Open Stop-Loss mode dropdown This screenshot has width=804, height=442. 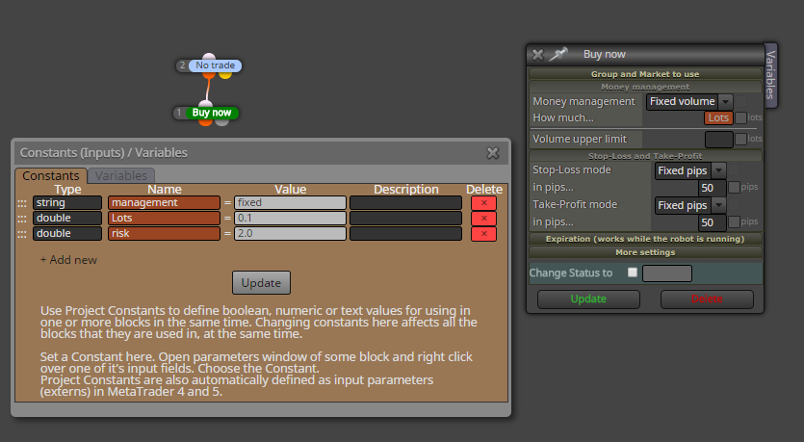[689, 170]
